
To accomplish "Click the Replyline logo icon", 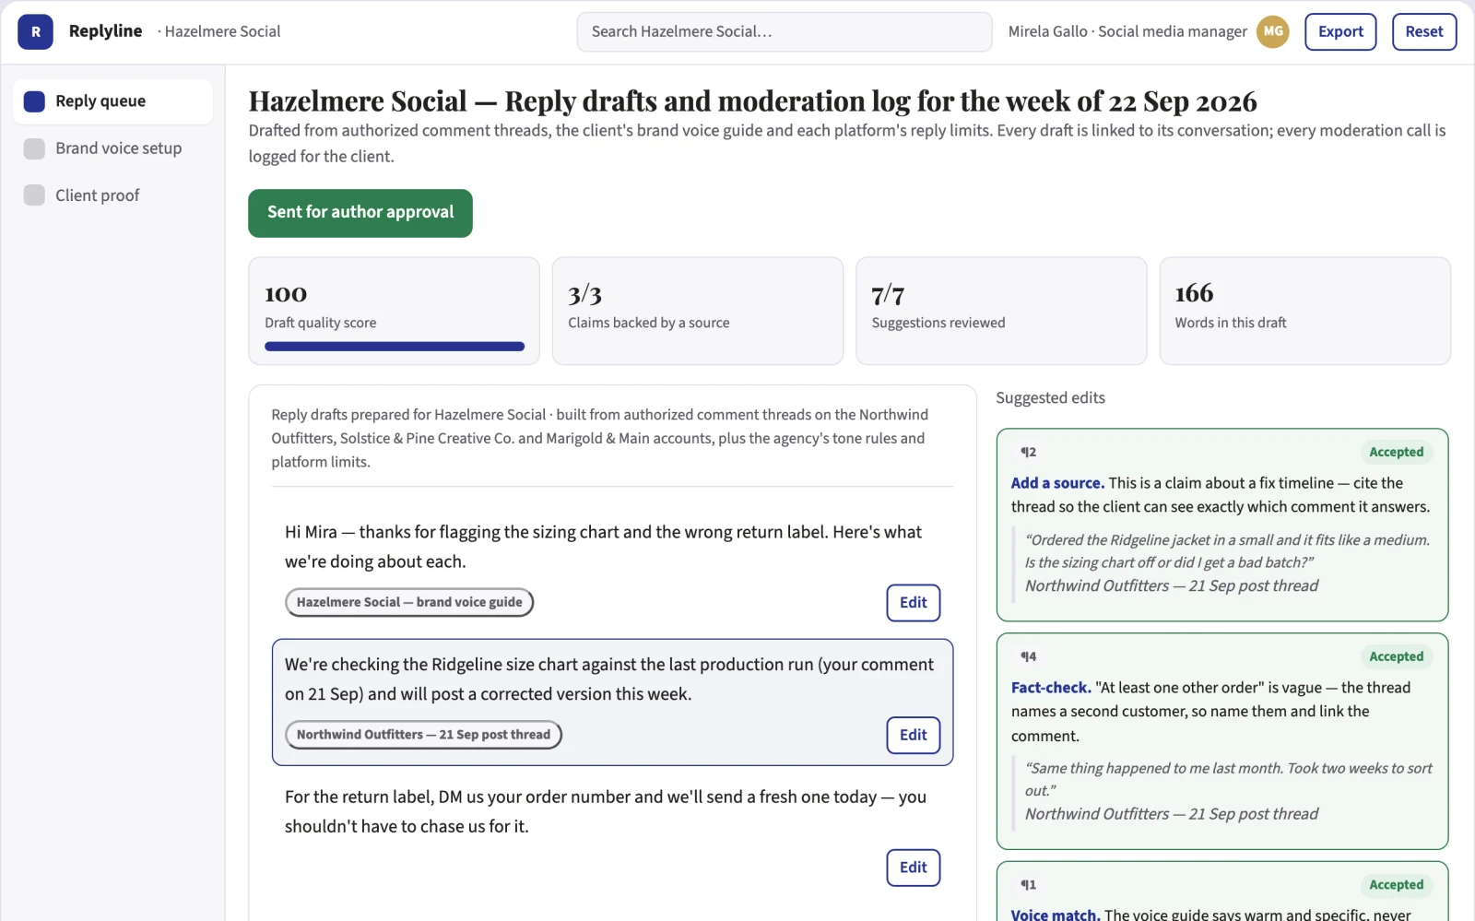I will point(35,31).
